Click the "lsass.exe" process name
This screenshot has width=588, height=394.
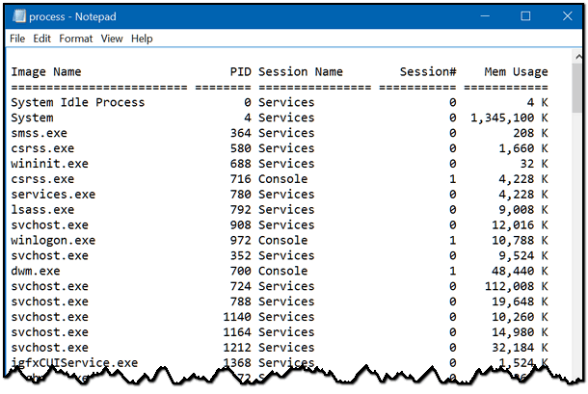[42, 210]
